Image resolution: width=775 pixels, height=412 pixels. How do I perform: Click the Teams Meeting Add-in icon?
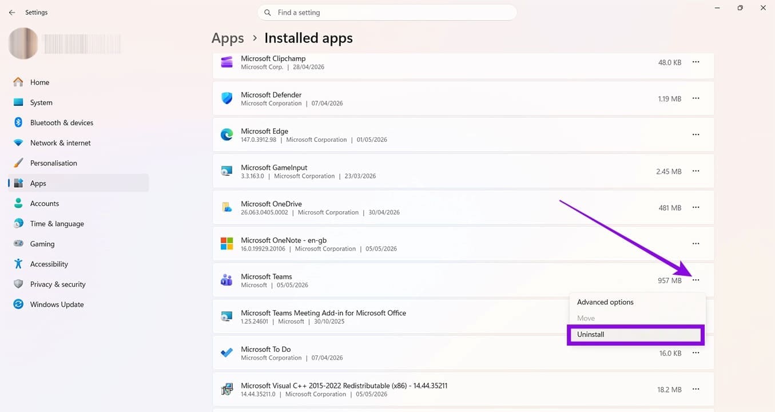click(227, 316)
